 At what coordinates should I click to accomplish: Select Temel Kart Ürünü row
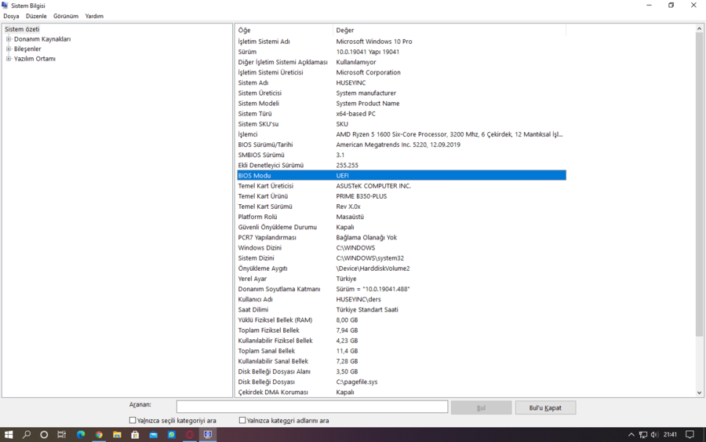pos(402,196)
